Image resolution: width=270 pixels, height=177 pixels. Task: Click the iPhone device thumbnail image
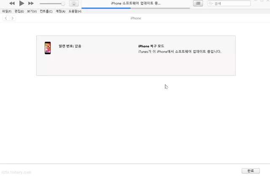[48, 48]
